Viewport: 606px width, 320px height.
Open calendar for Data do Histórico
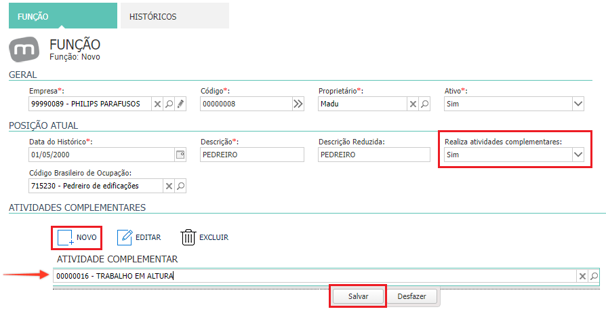180,155
